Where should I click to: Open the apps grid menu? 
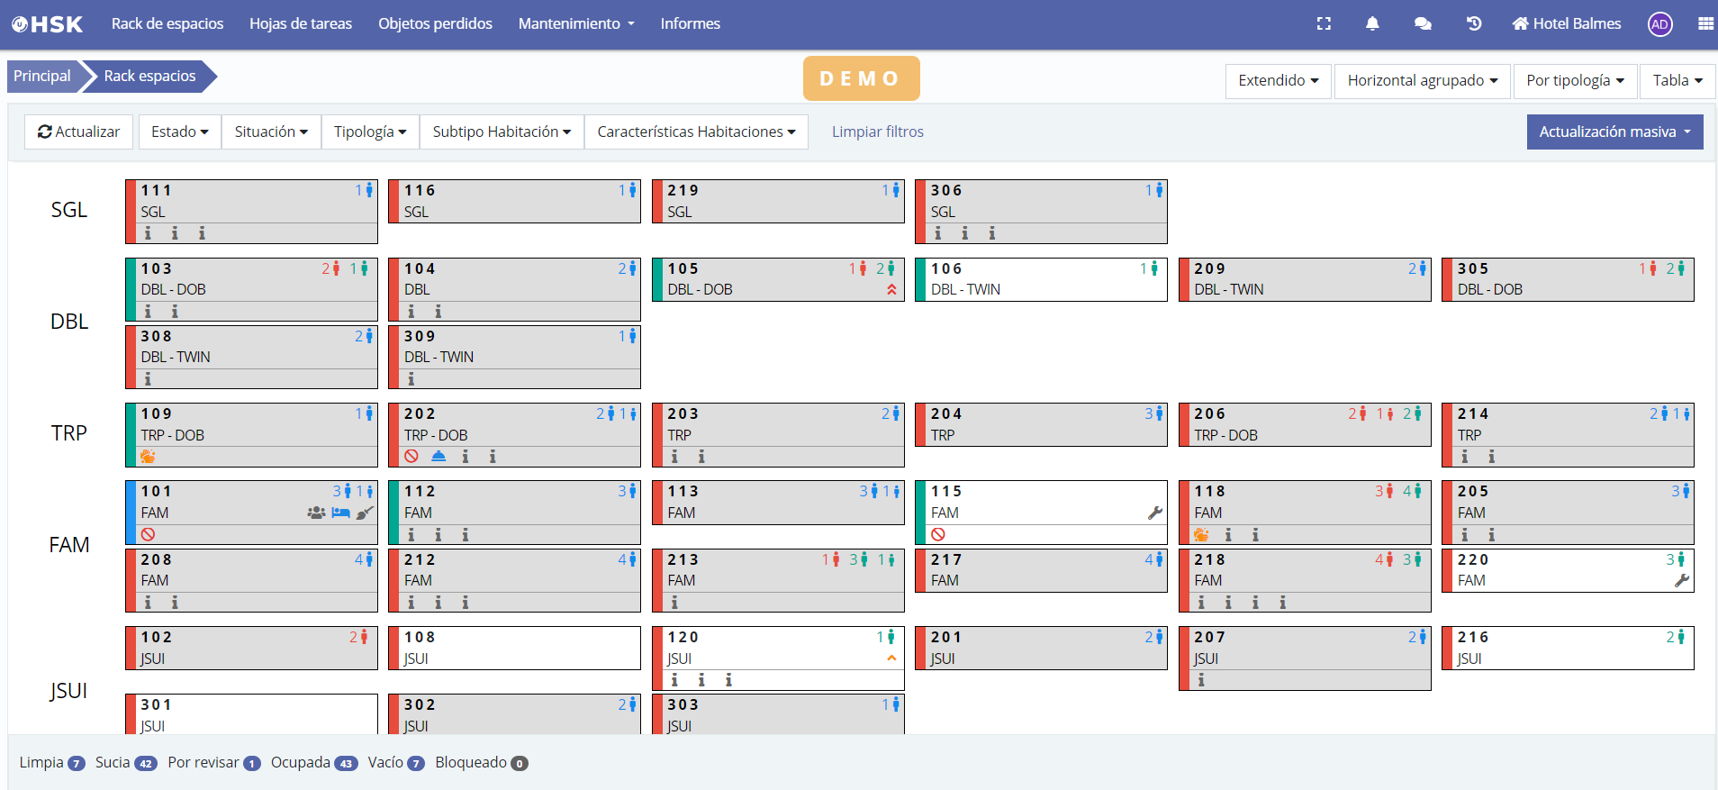pyautogui.click(x=1705, y=24)
